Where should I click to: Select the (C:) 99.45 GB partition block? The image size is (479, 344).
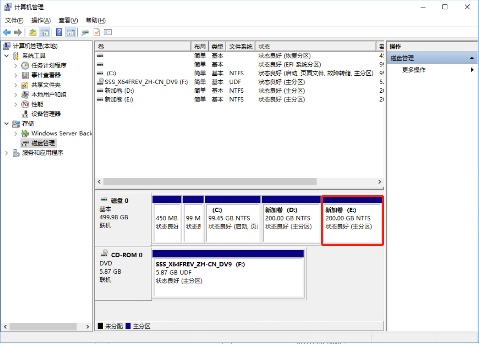point(233,220)
